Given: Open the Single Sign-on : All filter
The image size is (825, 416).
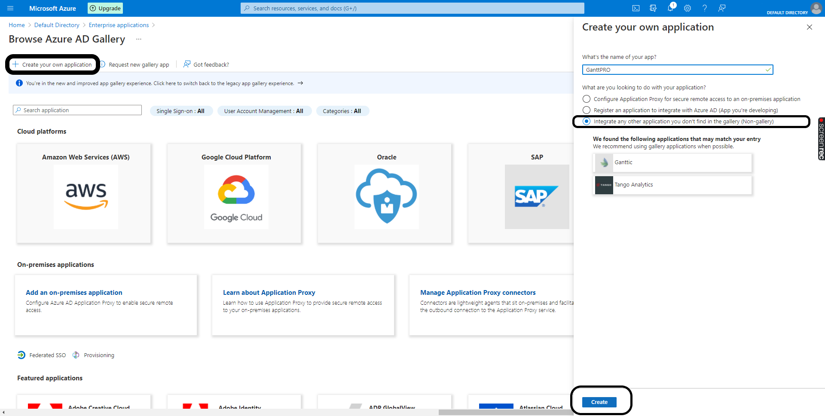Looking at the screenshot, I should click(180, 111).
